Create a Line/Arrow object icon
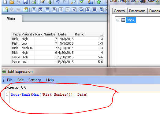This screenshot has width=160, height=114. [95, 10]
